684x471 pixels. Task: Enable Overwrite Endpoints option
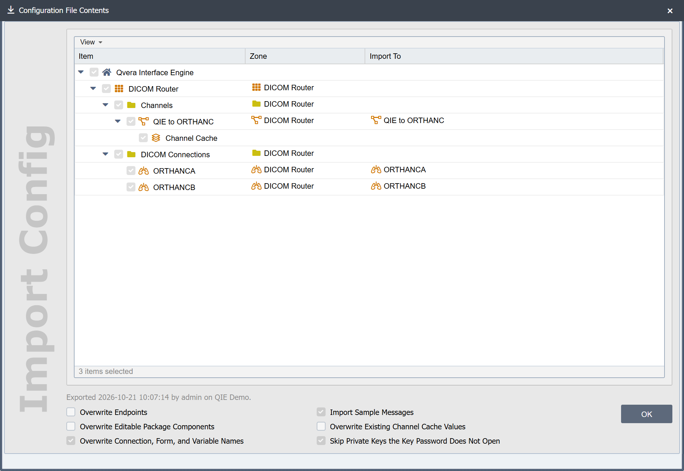click(71, 412)
